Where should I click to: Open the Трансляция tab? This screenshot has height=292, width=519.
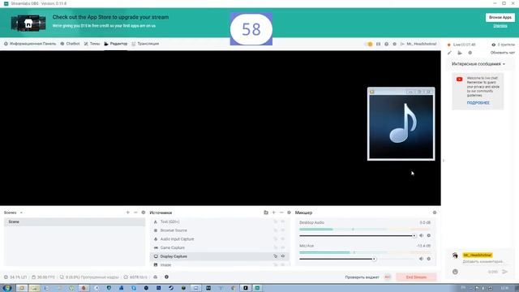click(x=145, y=44)
